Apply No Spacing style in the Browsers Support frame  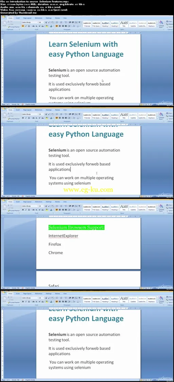click(x=96, y=208)
